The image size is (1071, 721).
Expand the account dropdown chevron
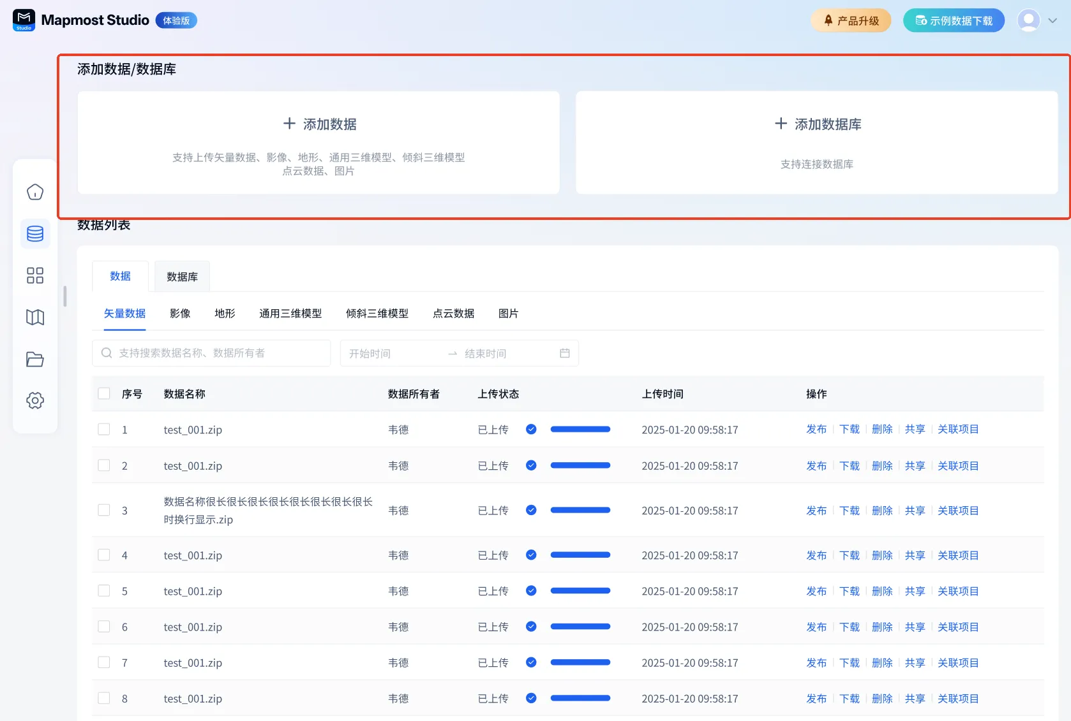[1052, 20]
